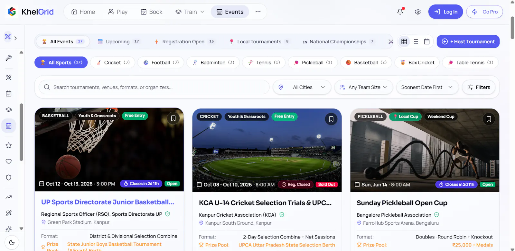Image resolution: width=515 pixels, height=251 pixels.
Task: Expand the sidebar with the chevron arrow
Action: (x=15, y=38)
